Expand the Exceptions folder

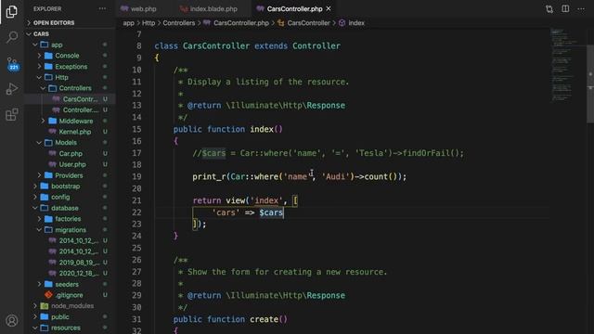coord(71,67)
